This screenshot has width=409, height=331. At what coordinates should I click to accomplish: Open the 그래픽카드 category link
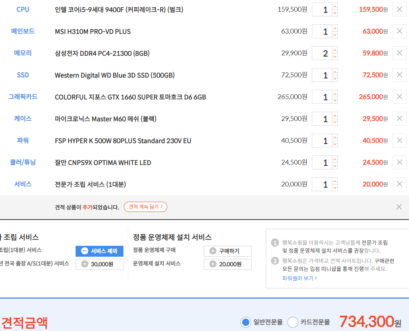pos(23,97)
